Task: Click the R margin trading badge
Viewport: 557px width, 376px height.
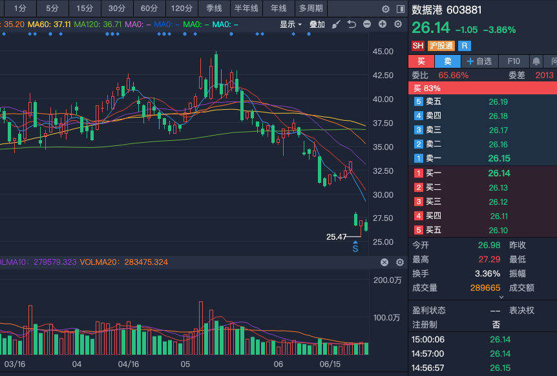Action: click(465, 46)
